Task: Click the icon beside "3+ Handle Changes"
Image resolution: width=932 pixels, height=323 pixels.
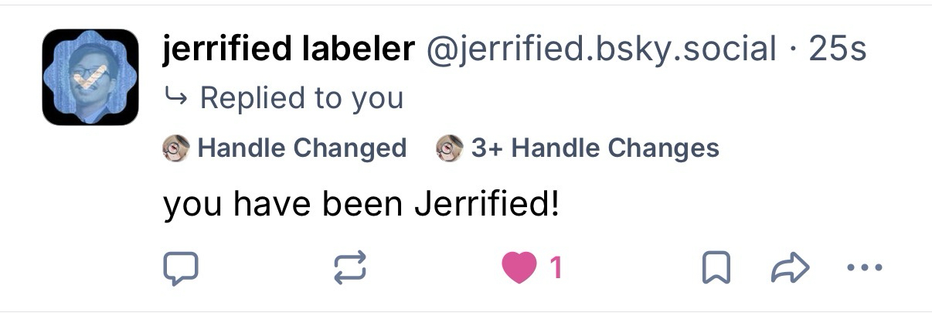Action: 449,148
